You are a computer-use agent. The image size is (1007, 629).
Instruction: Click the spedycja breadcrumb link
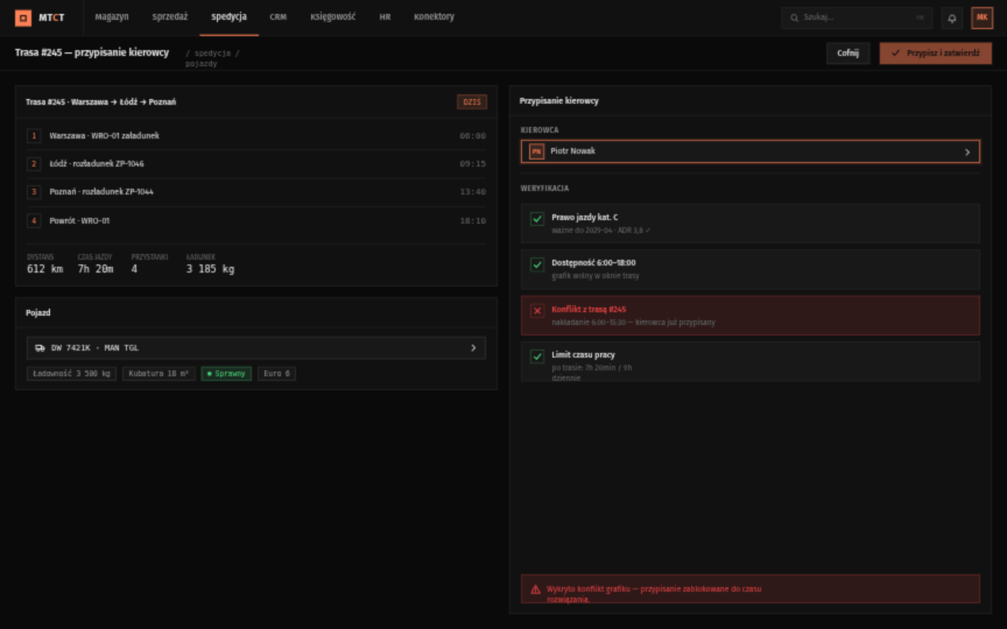pyautogui.click(x=213, y=53)
